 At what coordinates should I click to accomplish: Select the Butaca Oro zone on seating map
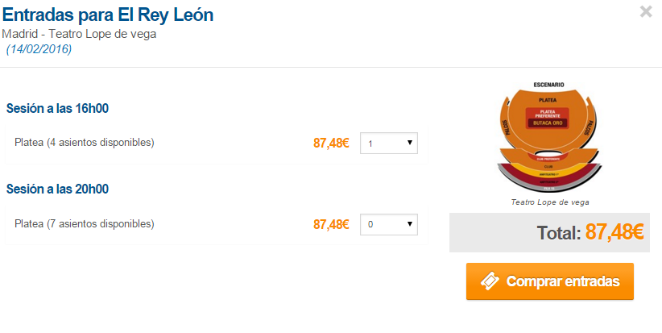548,123
